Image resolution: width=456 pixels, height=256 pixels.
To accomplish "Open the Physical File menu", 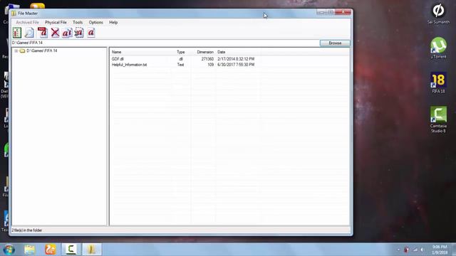I will tap(56, 22).
